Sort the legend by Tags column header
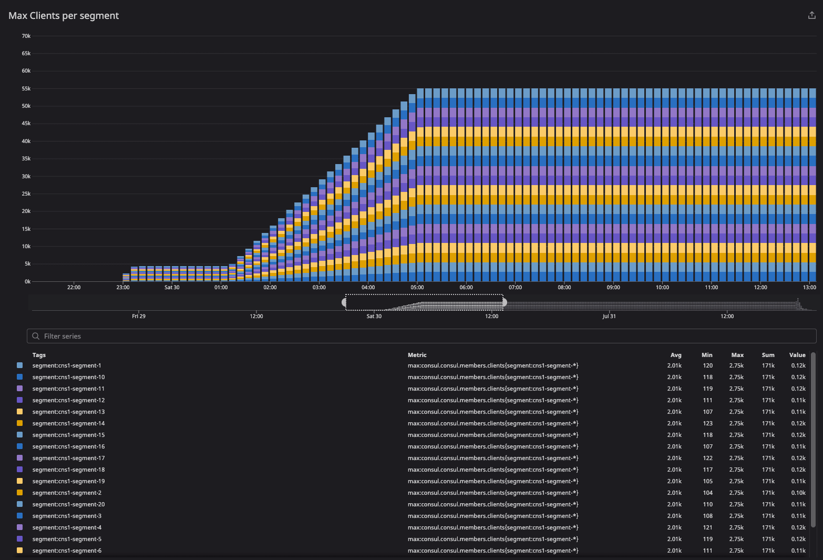Viewport: 823px width, 560px height. click(x=39, y=355)
